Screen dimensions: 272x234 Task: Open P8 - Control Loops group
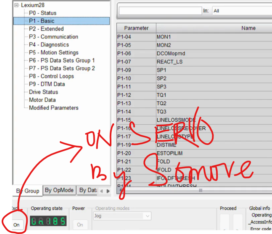coord(51,76)
